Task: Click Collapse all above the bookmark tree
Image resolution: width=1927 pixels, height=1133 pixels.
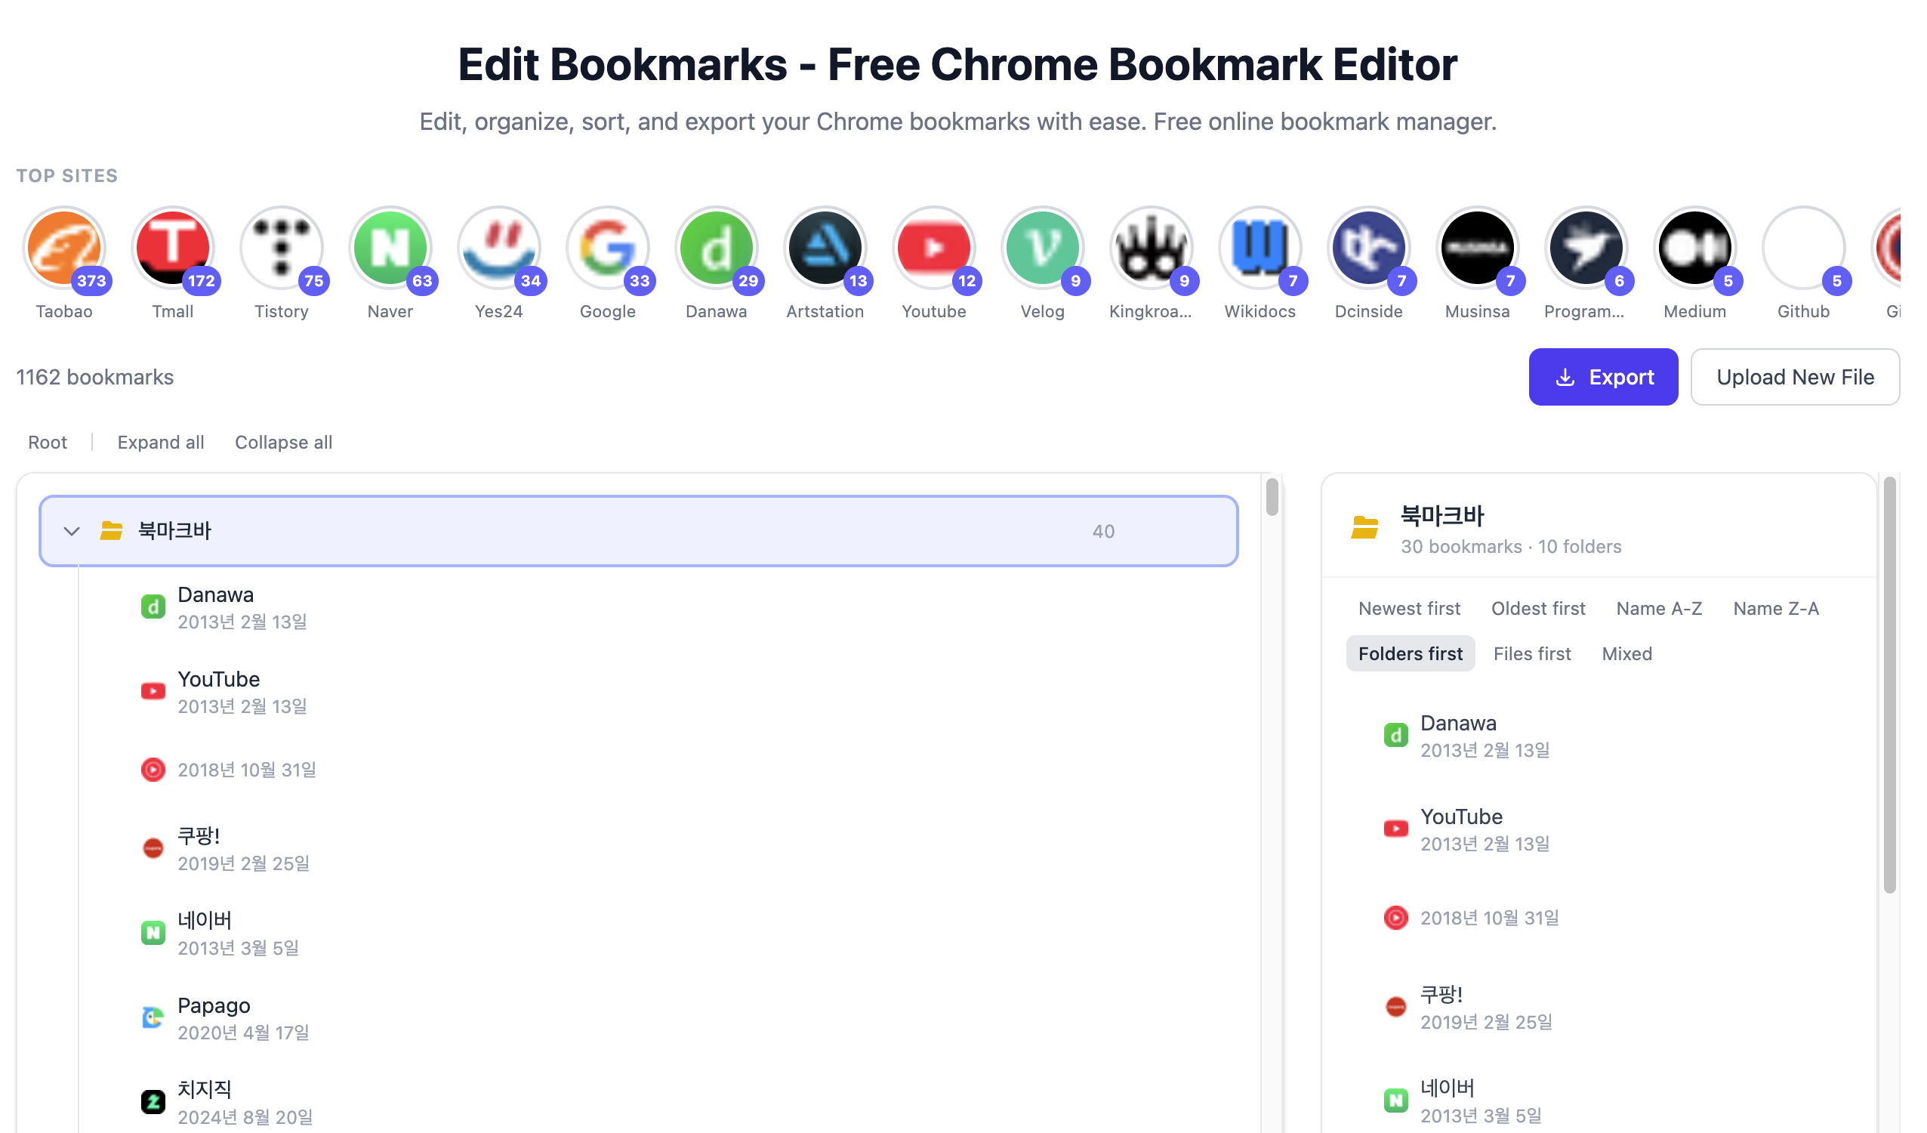Action: click(284, 442)
